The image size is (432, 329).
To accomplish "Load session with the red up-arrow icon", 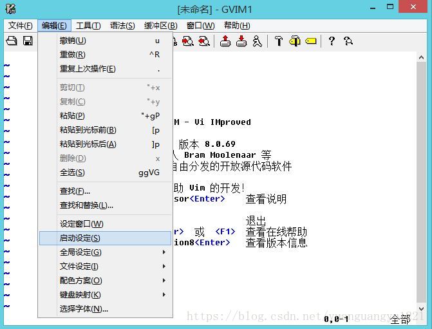I will coord(225,41).
